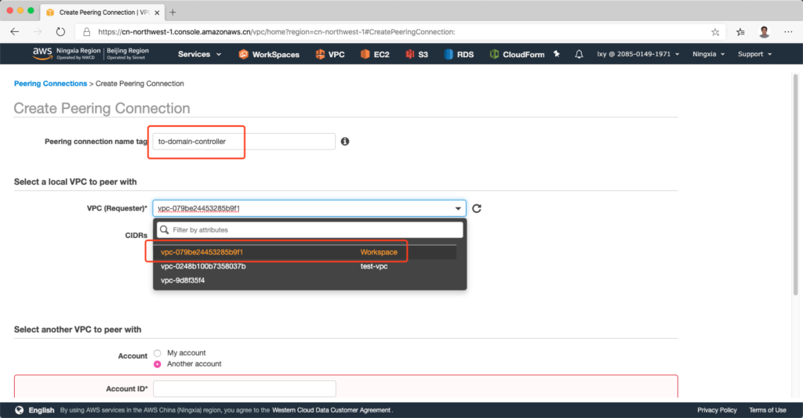Click the info icon next to name tag
803x418 pixels.
(345, 142)
